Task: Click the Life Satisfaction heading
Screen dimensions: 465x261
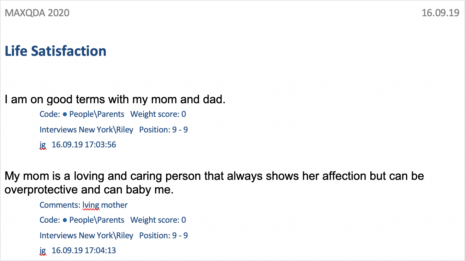Action: [55, 51]
